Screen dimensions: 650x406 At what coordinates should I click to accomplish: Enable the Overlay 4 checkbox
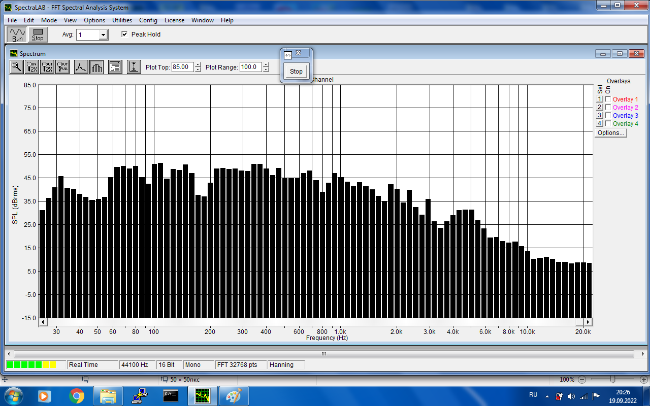608,124
